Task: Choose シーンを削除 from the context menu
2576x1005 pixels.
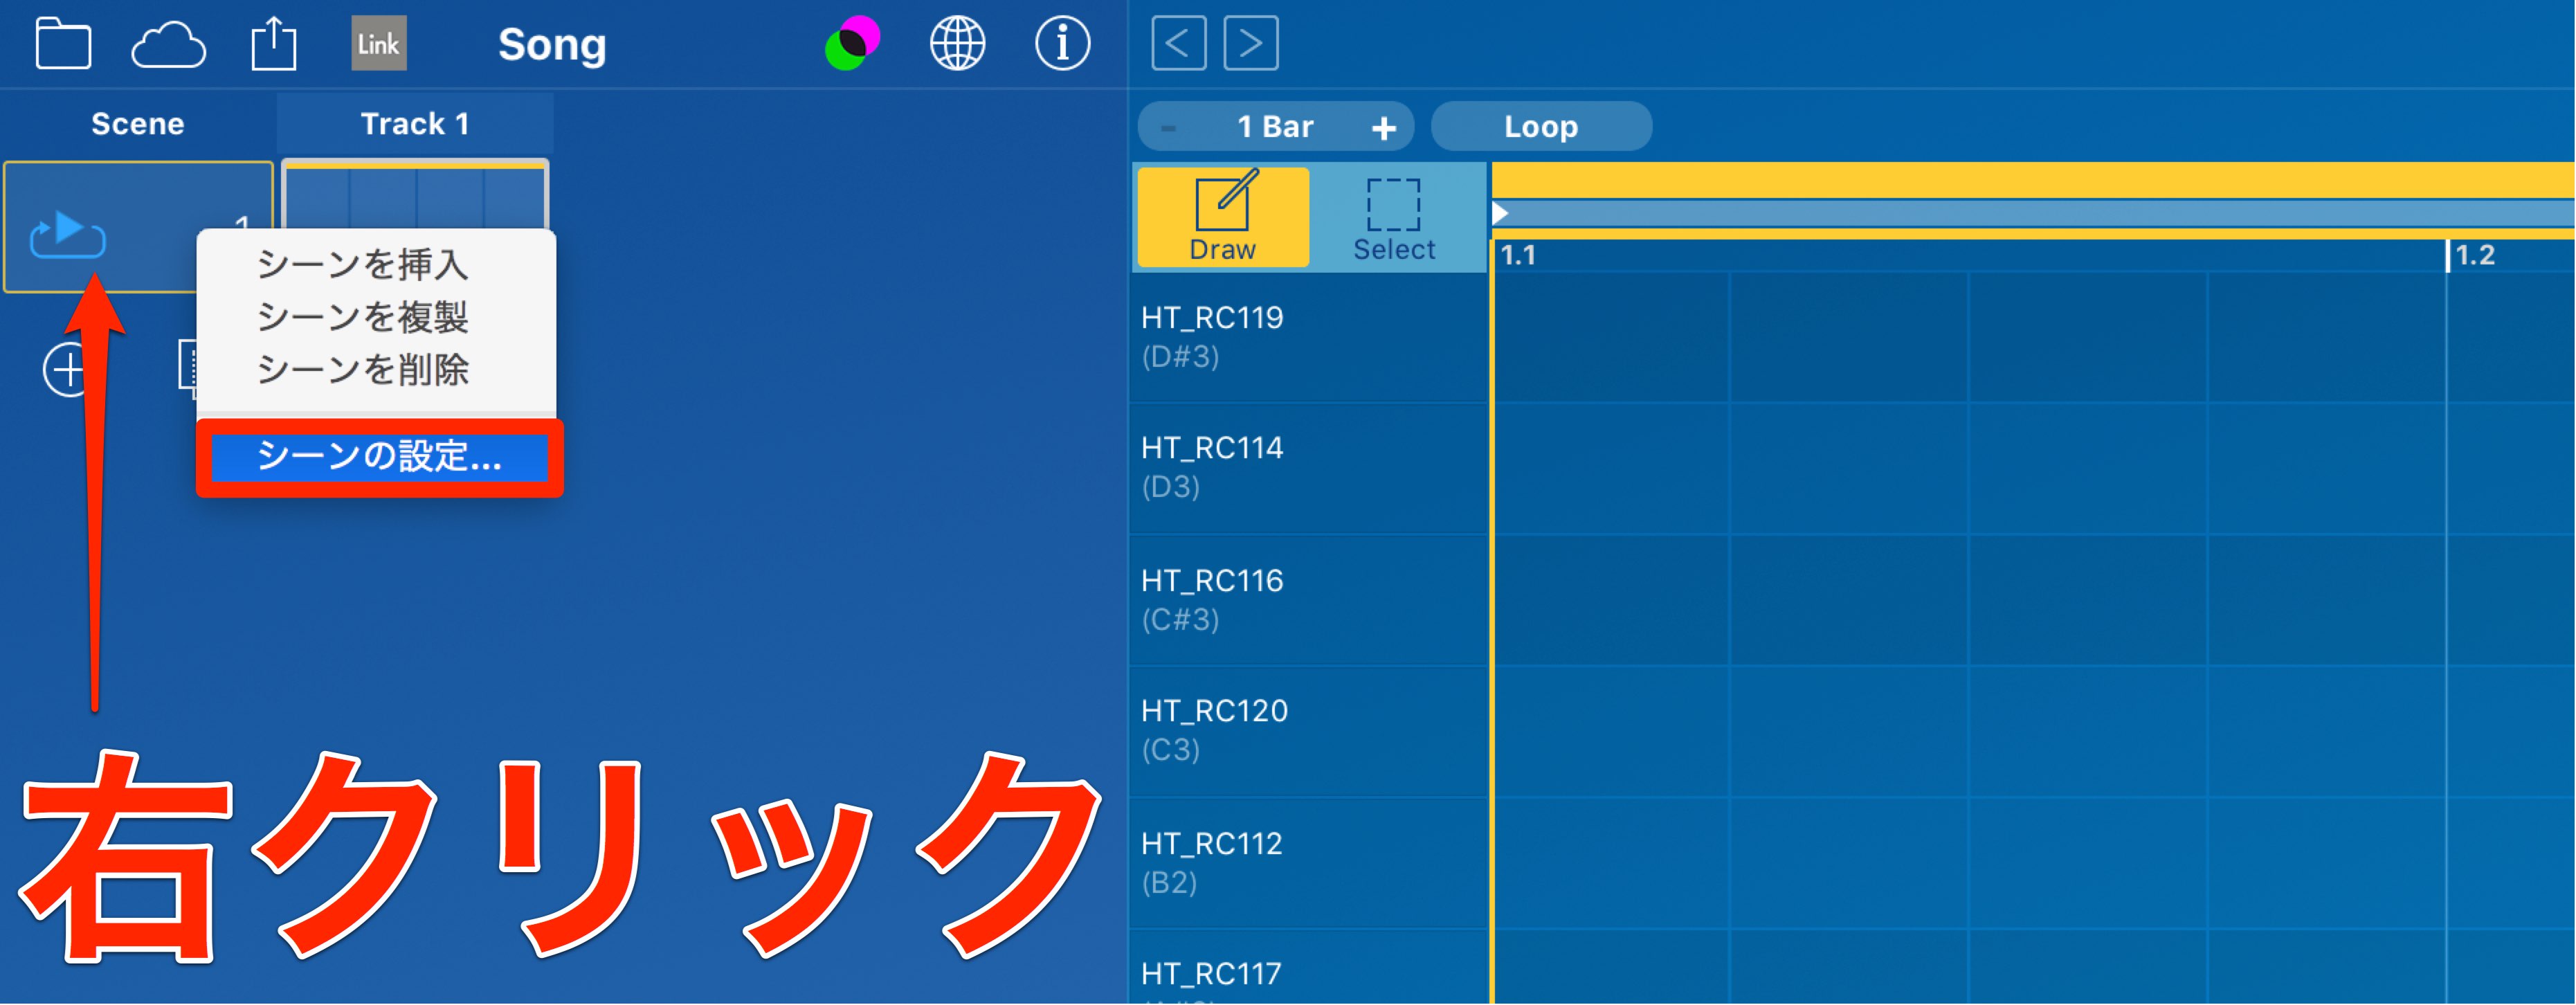Action: (362, 370)
